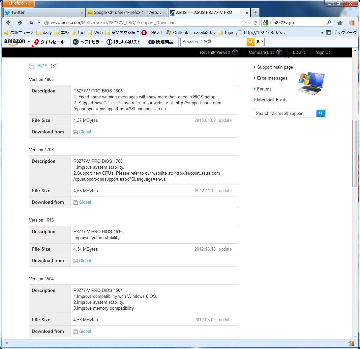The width and height of the screenshot is (360, 349).
Task: Expand the bookmarks toolbar overflow chevron
Action: click(x=322, y=33)
